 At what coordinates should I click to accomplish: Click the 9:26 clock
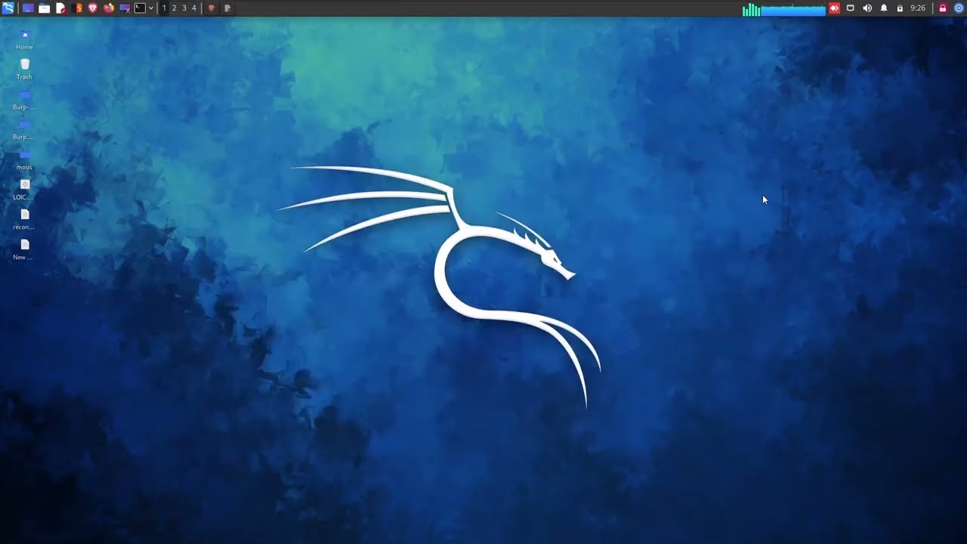[918, 8]
